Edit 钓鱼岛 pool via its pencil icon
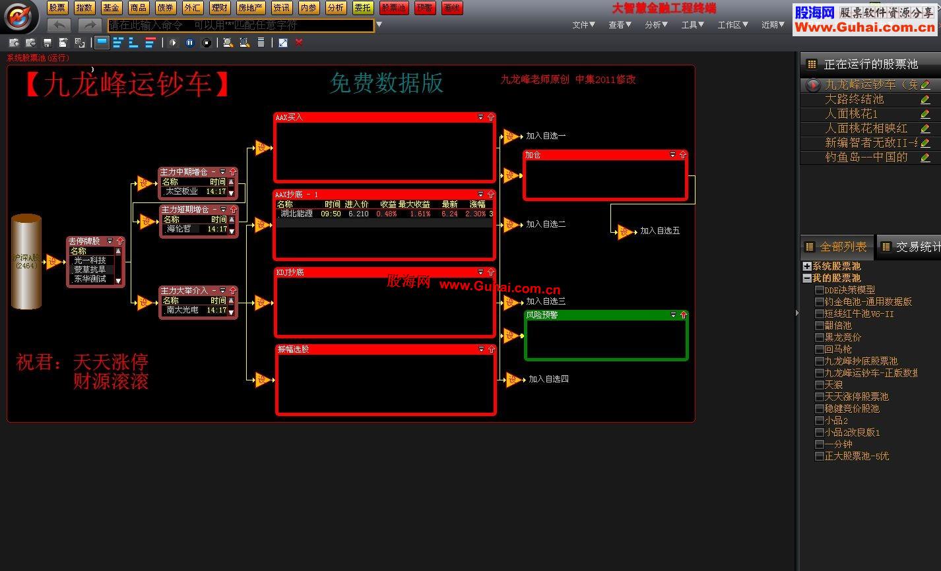 pos(925,158)
